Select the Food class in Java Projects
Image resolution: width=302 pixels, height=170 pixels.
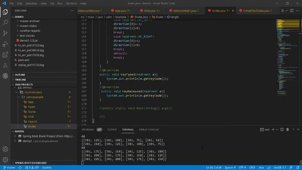coord(32,107)
